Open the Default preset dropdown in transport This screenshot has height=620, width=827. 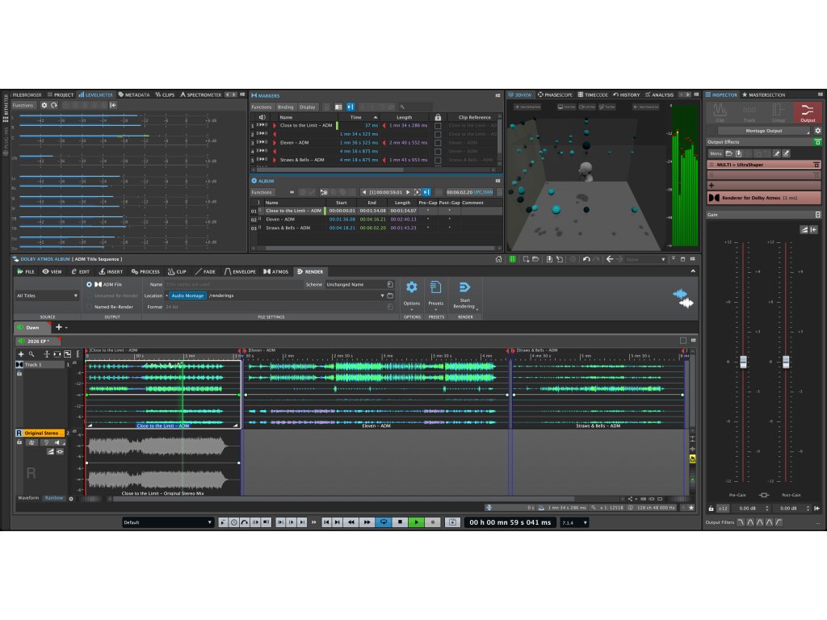click(x=168, y=522)
